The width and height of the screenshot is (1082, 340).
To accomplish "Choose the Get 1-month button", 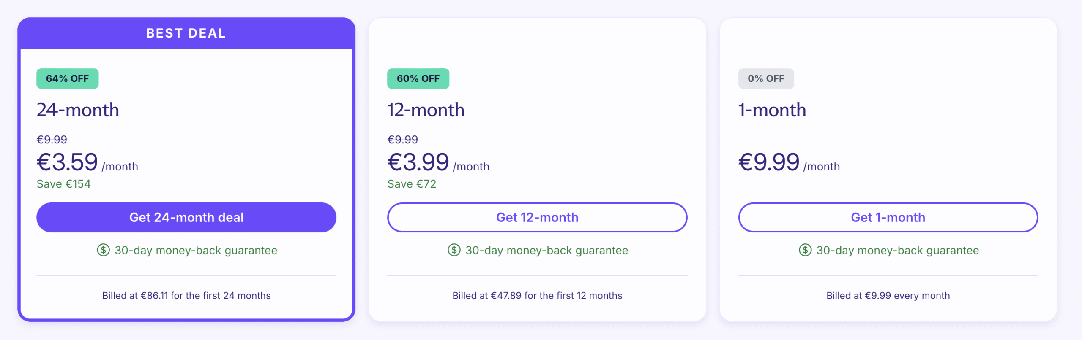I will coord(888,217).
